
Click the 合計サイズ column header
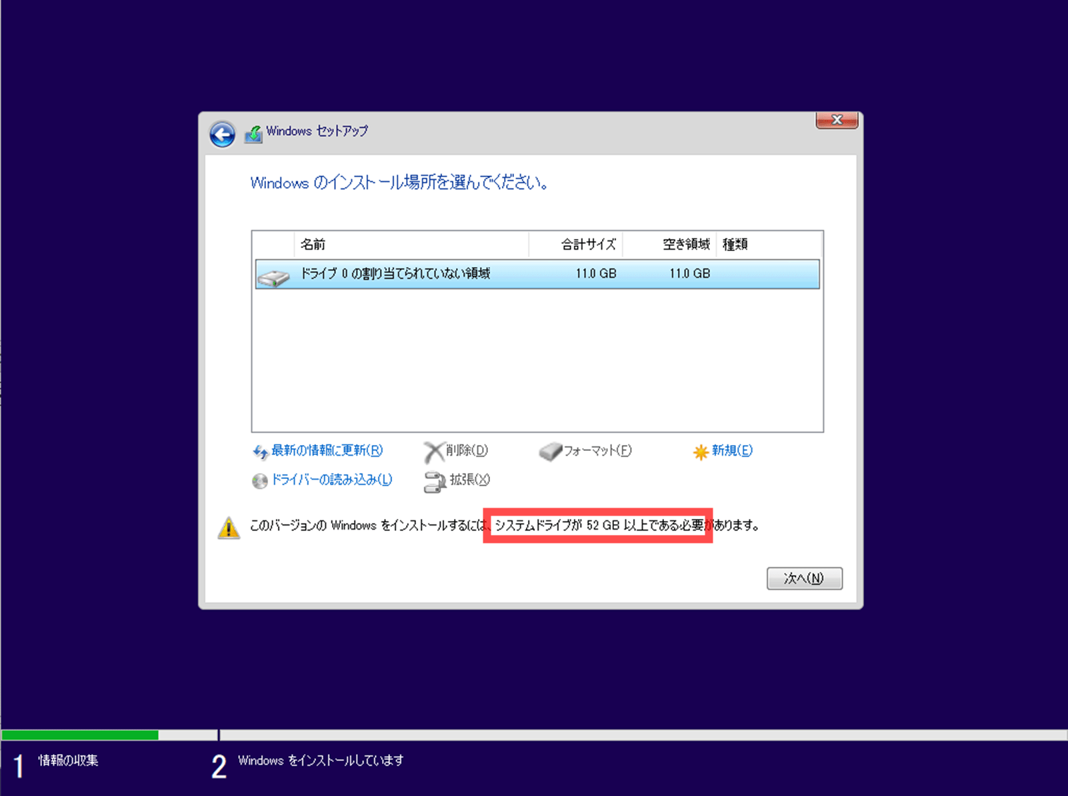[x=576, y=244]
